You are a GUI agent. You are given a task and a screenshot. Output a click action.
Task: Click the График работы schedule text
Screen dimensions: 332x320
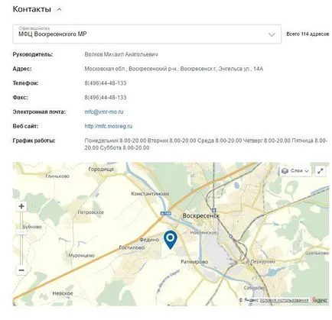coord(206,144)
